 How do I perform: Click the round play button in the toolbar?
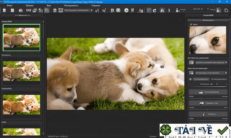126,10
